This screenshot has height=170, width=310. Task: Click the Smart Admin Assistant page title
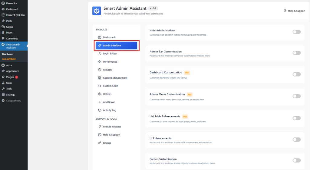125,8
